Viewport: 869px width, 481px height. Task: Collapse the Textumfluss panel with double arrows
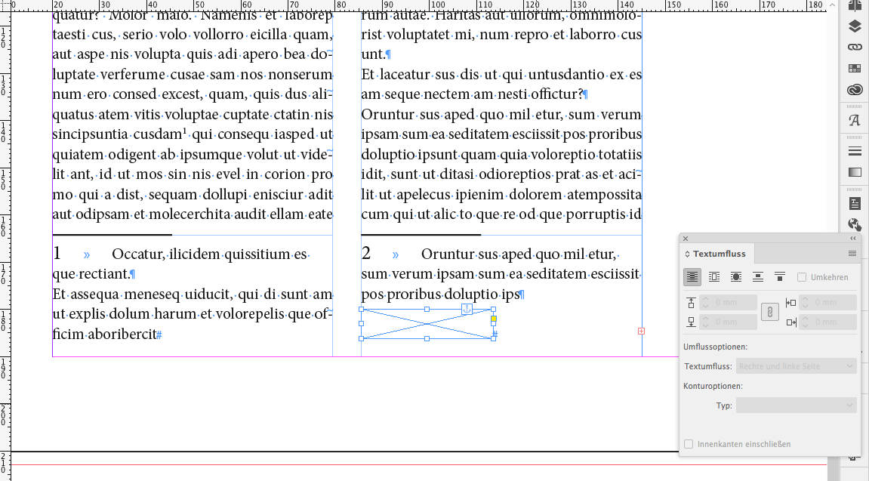[x=853, y=239]
